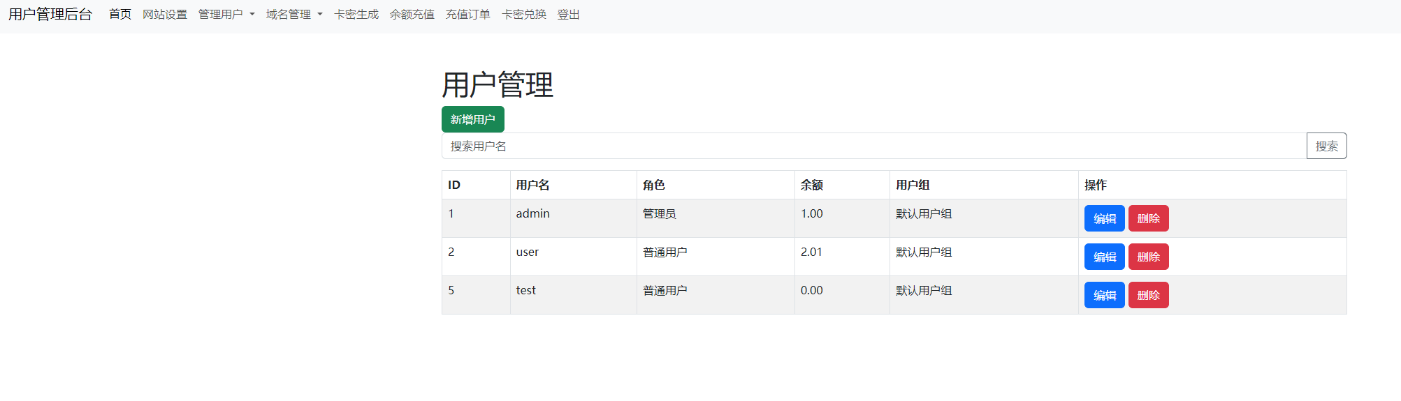Navigate to 卡密生成
Image resolution: width=1401 pixels, height=401 pixels.
point(356,15)
